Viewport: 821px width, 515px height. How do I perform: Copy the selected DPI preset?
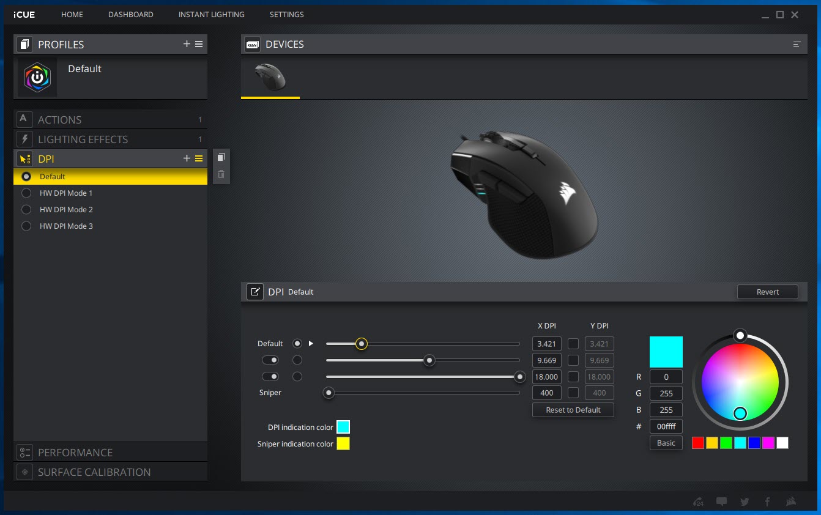[221, 157]
